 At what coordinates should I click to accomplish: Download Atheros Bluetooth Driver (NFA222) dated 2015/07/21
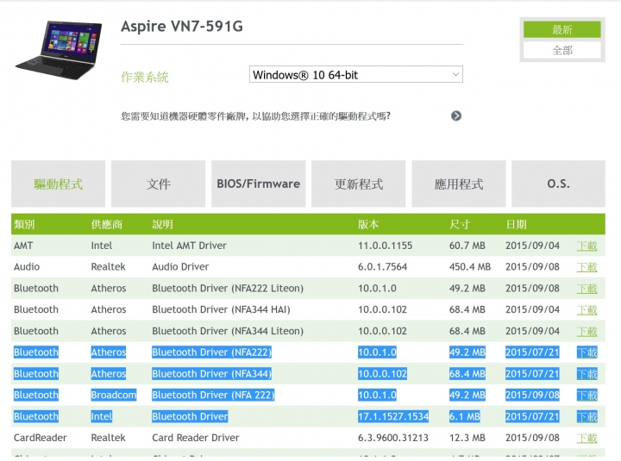[586, 352]
